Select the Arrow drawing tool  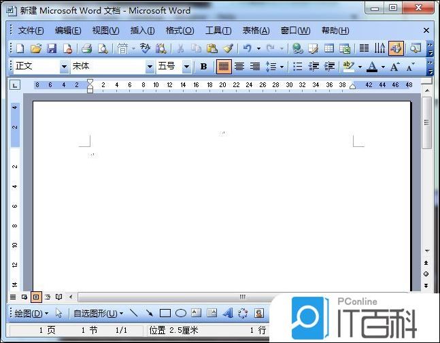[x=150, y=312]
